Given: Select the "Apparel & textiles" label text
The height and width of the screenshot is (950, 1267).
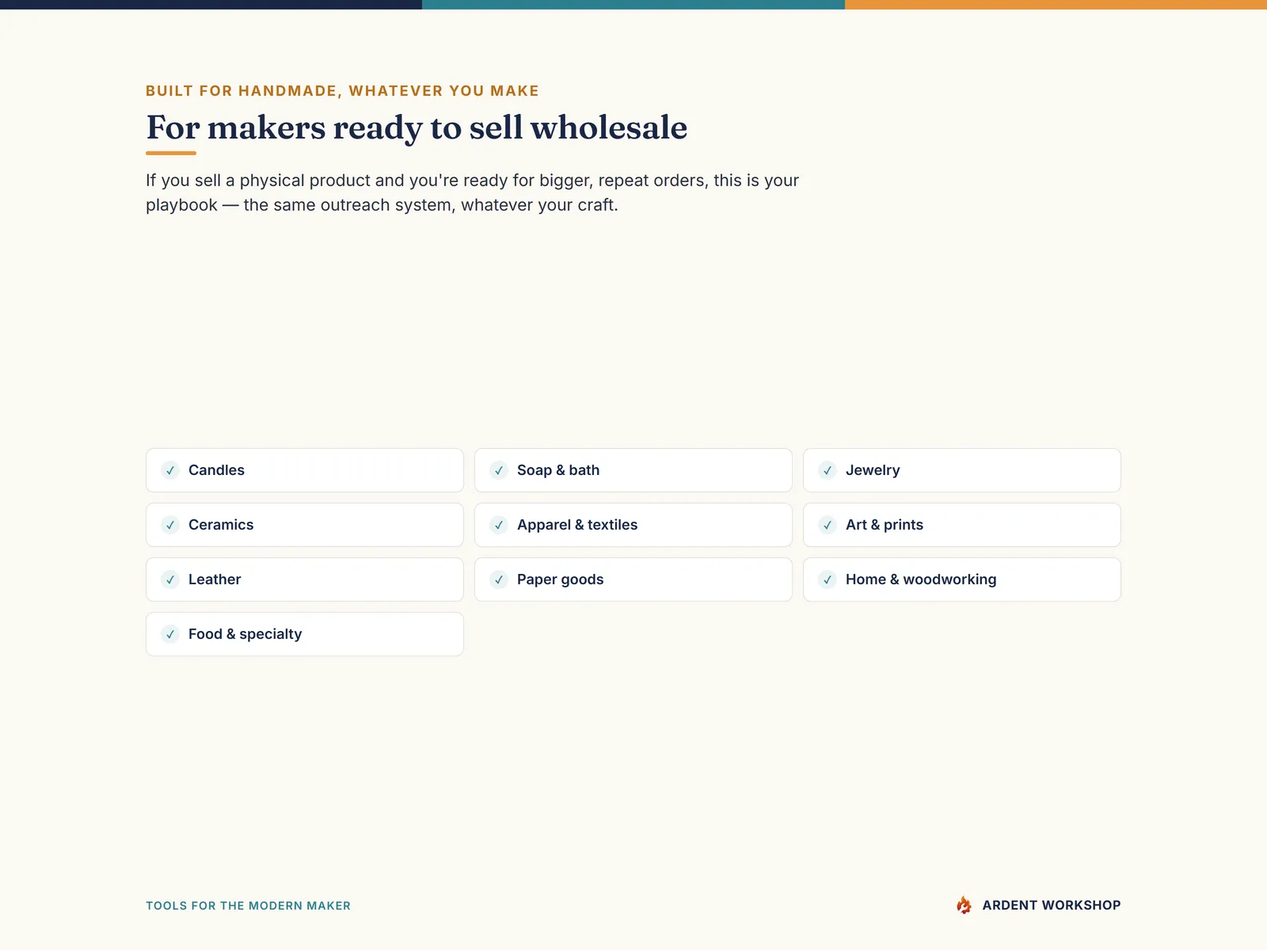Looking at the screenshot, I should [x=577, y=525].
